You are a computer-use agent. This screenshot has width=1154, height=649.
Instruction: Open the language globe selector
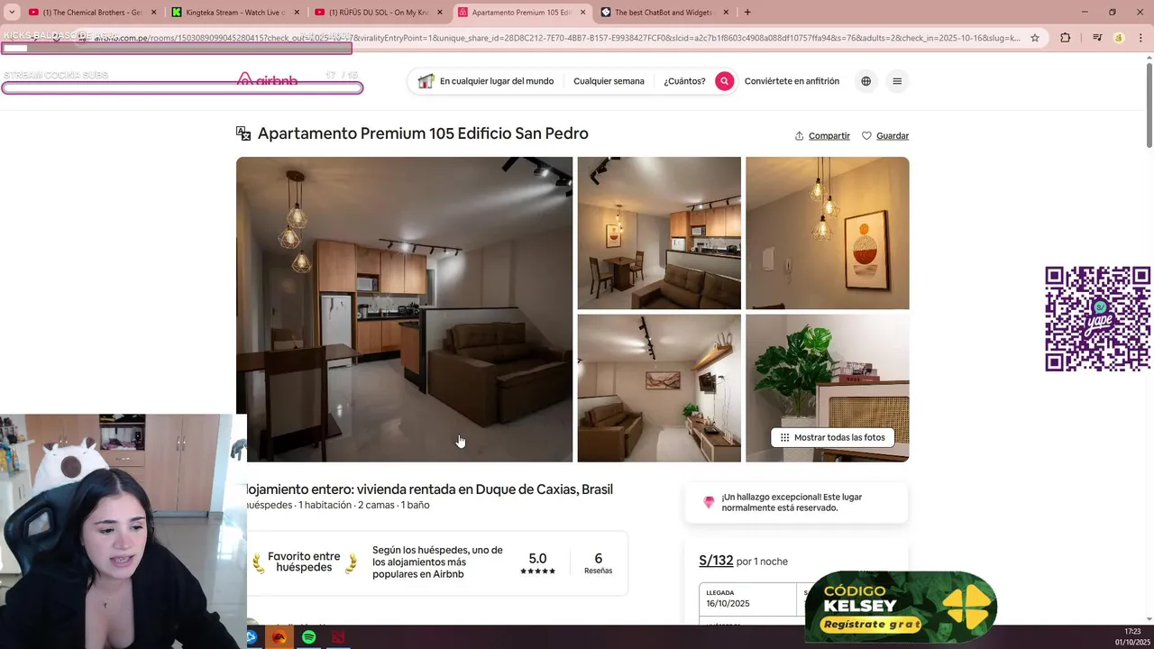coord(865,81)
